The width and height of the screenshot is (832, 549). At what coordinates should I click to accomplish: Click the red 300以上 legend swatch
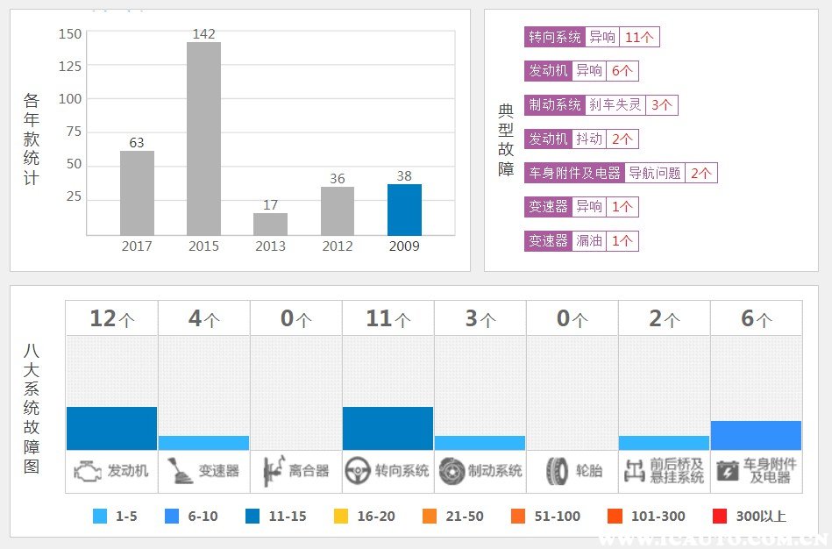(720, 517)
